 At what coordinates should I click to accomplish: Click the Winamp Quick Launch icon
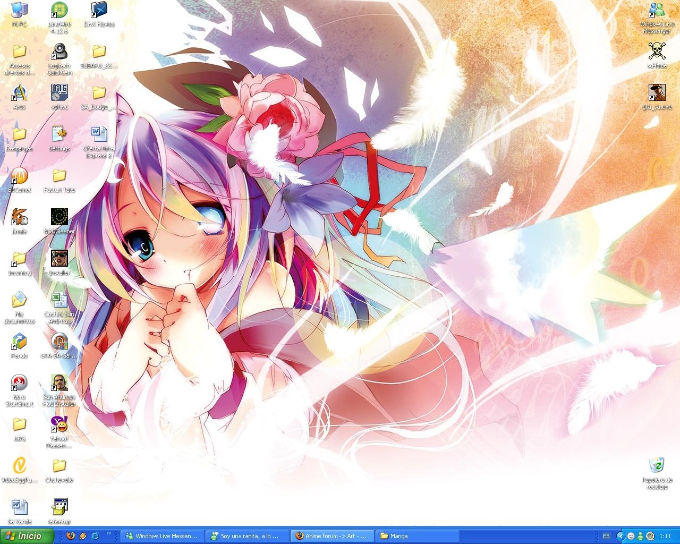pyautogui.click(x=83, y=536)
